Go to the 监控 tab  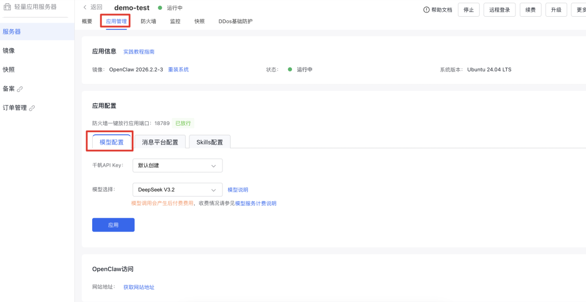175,22
